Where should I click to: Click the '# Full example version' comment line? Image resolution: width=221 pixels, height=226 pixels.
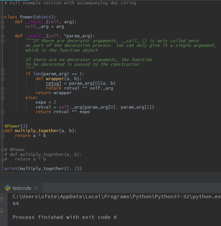(70, 3)
